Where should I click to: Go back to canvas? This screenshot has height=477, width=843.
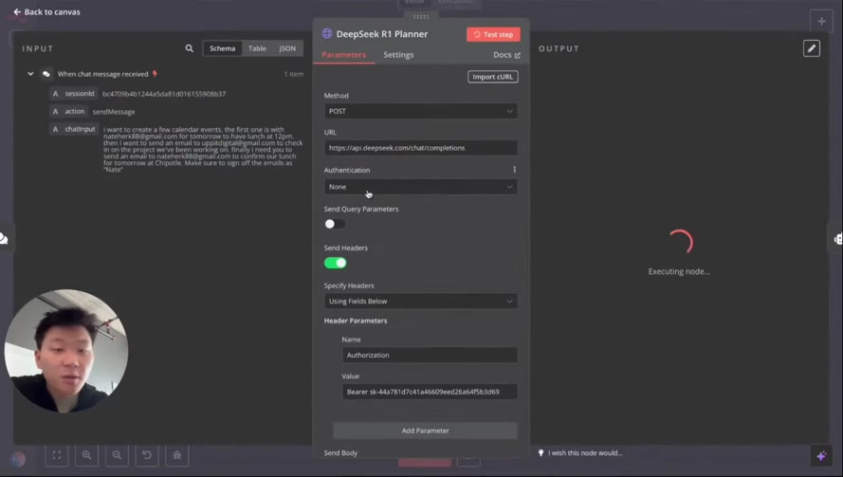click(46, 11)
